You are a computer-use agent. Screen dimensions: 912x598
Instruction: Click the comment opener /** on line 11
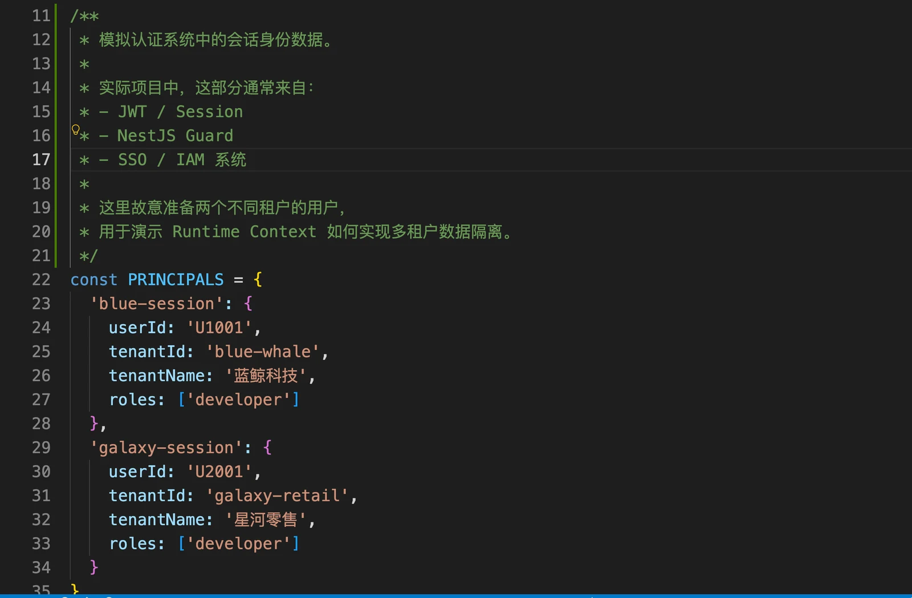84,16
